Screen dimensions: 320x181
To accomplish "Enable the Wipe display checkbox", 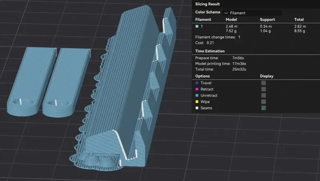I will pos(264,102).
